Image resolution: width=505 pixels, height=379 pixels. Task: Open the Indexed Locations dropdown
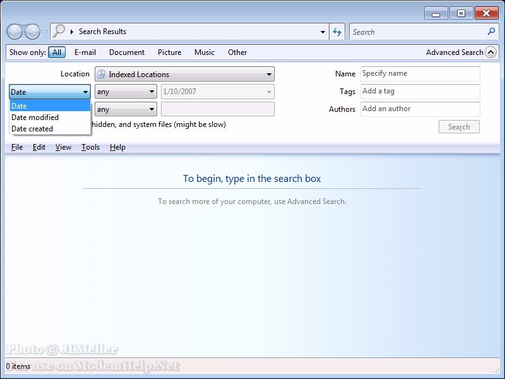tap(184, 74)
